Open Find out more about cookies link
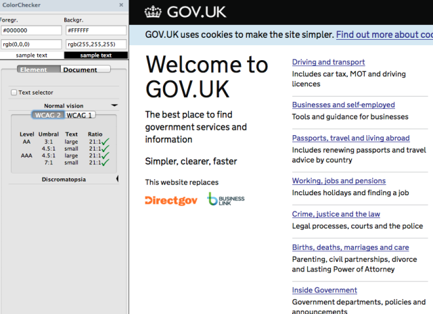The image size is (433, 314). (x=384, y=34)
